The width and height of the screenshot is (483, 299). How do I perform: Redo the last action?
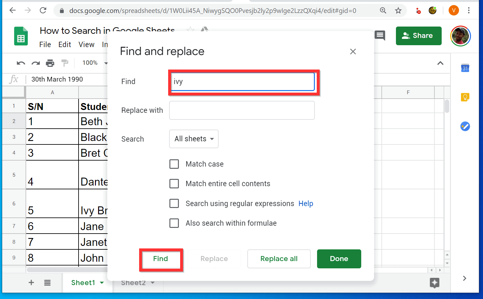(x=36, y=63)
